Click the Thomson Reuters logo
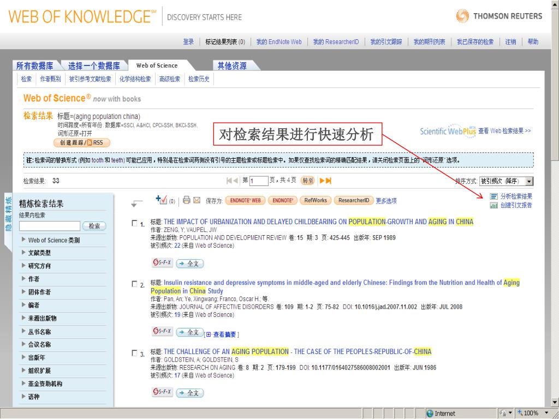The image size is (559, 419). click(x=499, y=16)
